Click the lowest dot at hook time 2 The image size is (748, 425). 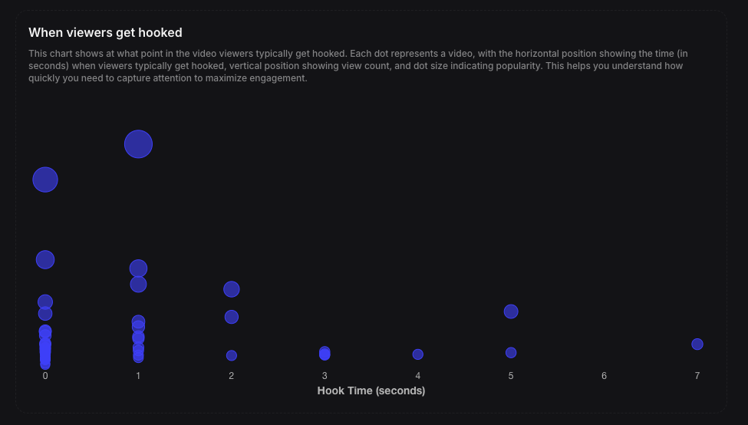[x=232, y=355]
